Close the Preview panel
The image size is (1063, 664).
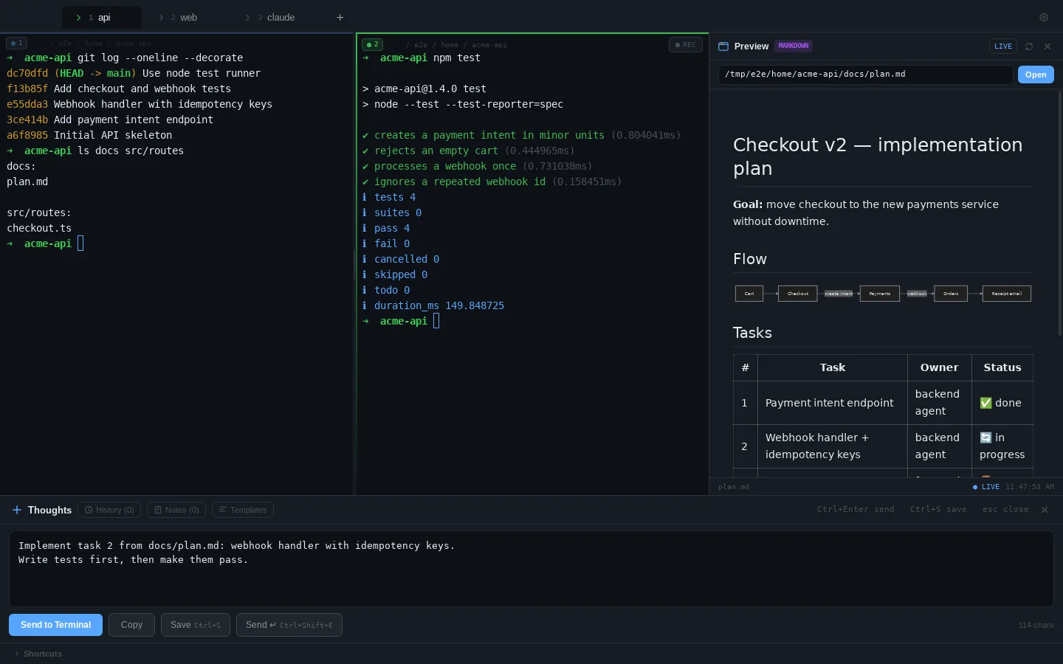point(1047,46)
